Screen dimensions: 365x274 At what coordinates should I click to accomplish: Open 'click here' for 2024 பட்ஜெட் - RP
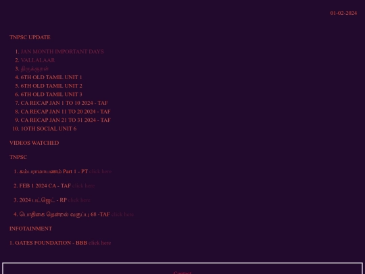point(79,200)
